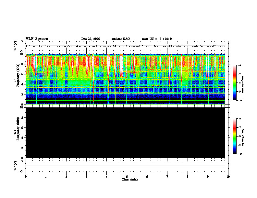Click time-axis tick label "10" at bottom right
Viewport: 257px width, 198px height.
click(228, 177)
